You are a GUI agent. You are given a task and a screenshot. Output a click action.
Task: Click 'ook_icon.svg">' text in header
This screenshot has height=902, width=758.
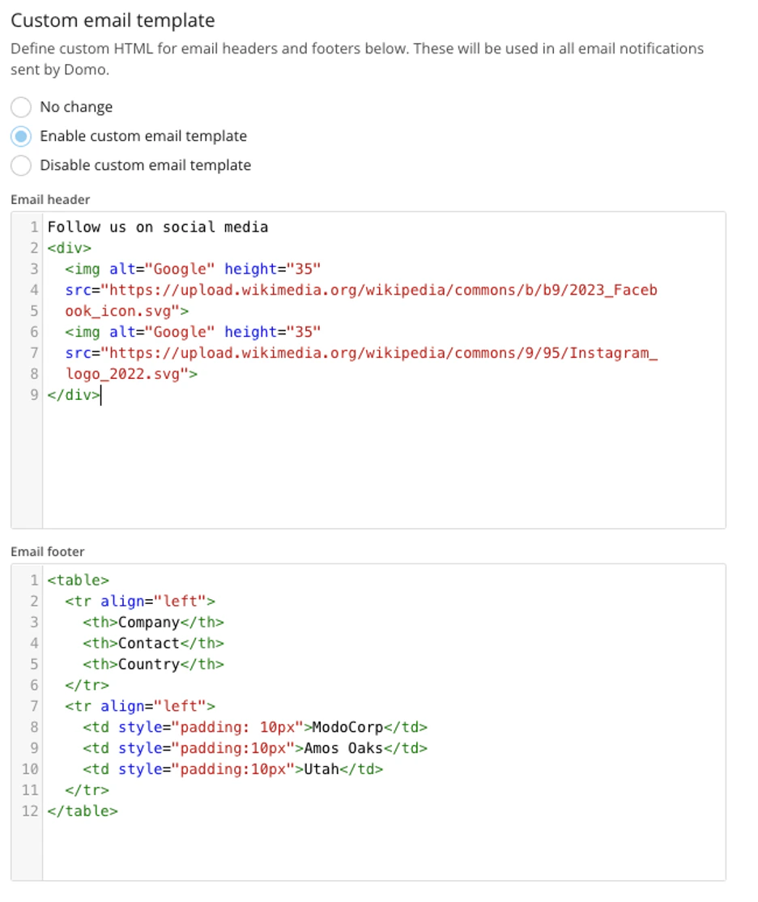pos(126,311)
